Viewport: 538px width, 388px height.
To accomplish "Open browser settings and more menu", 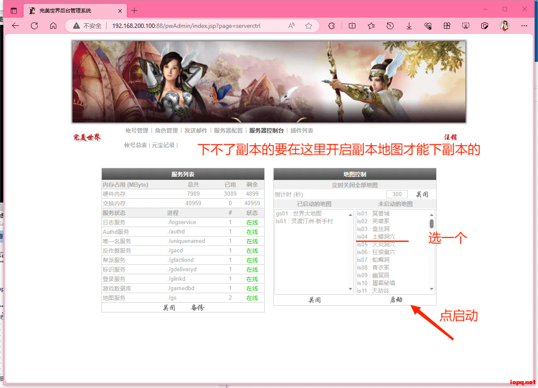I will [524, 26].
